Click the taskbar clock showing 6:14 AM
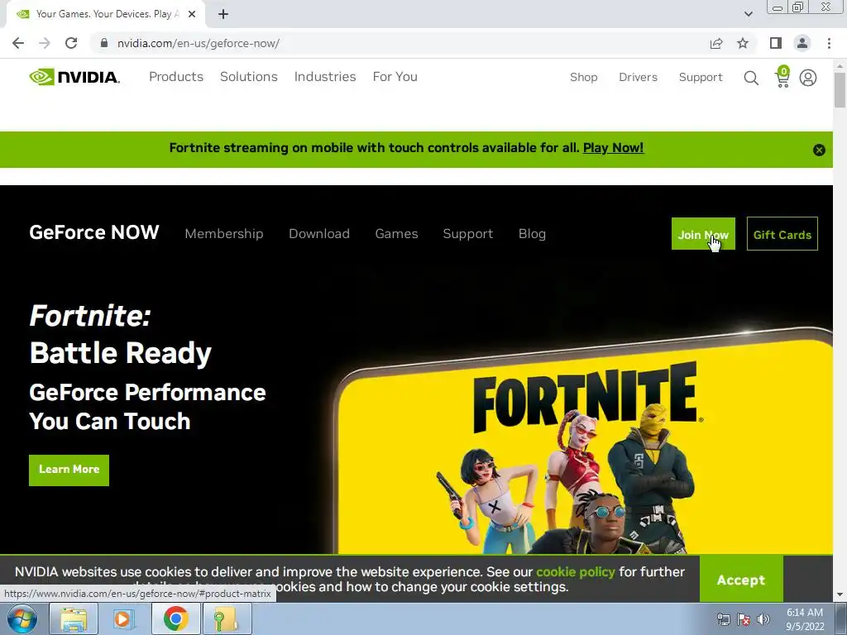The width and height of the screenshot is (847, 635). pyautogui.click(x=804, y=619)
